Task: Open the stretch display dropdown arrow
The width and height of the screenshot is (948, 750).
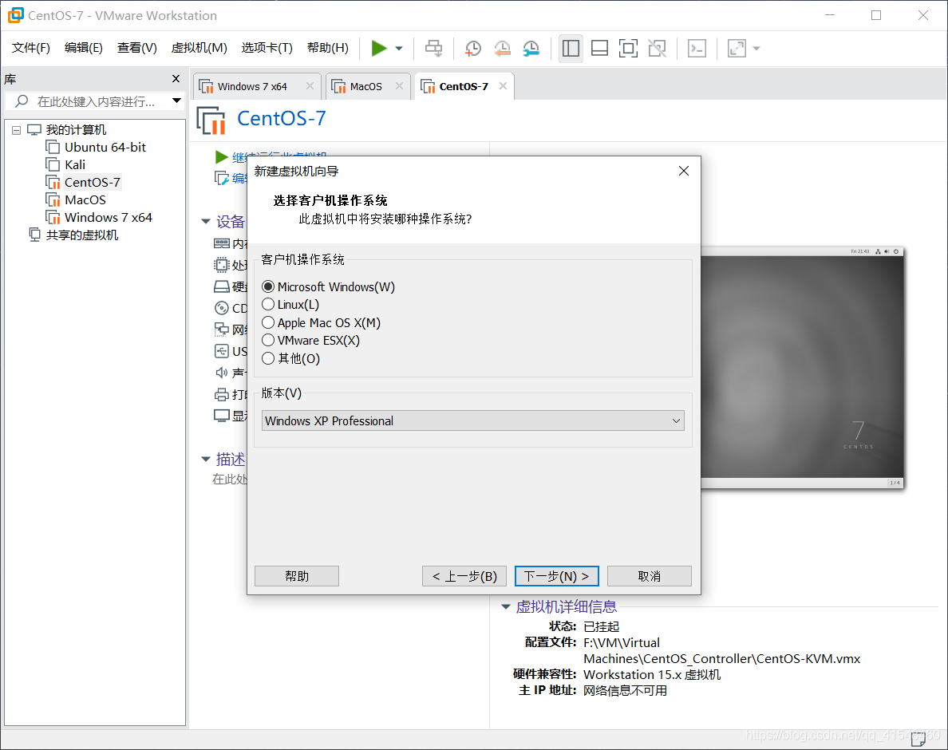Action: [x=756, y=49]
